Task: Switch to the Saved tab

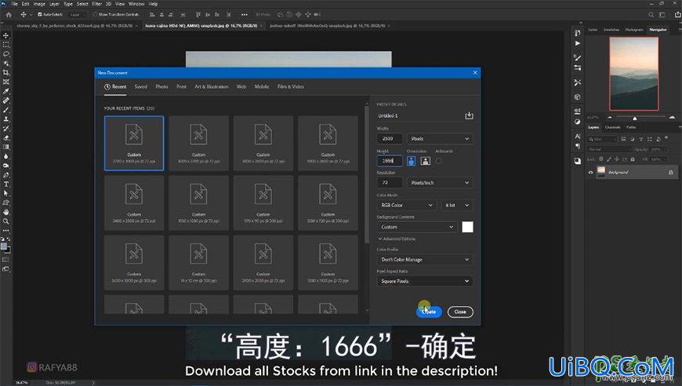Action: pyautogui.click(x=140, y=86)
